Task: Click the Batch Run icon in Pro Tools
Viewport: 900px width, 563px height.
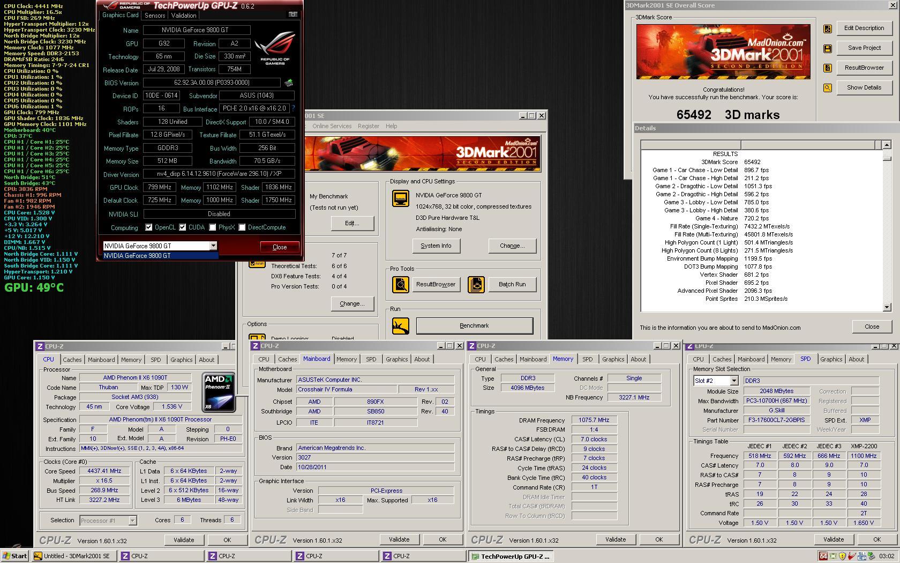Action: click(x=476, y=285)
